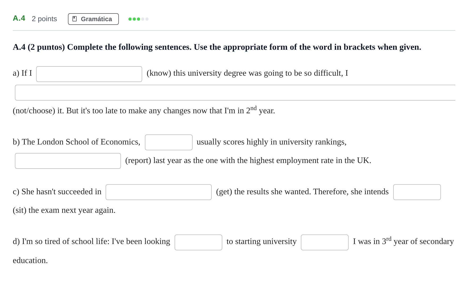Focus the long (not/choose) input field
The height and width of the screenshot is (289, 468).
235,93
